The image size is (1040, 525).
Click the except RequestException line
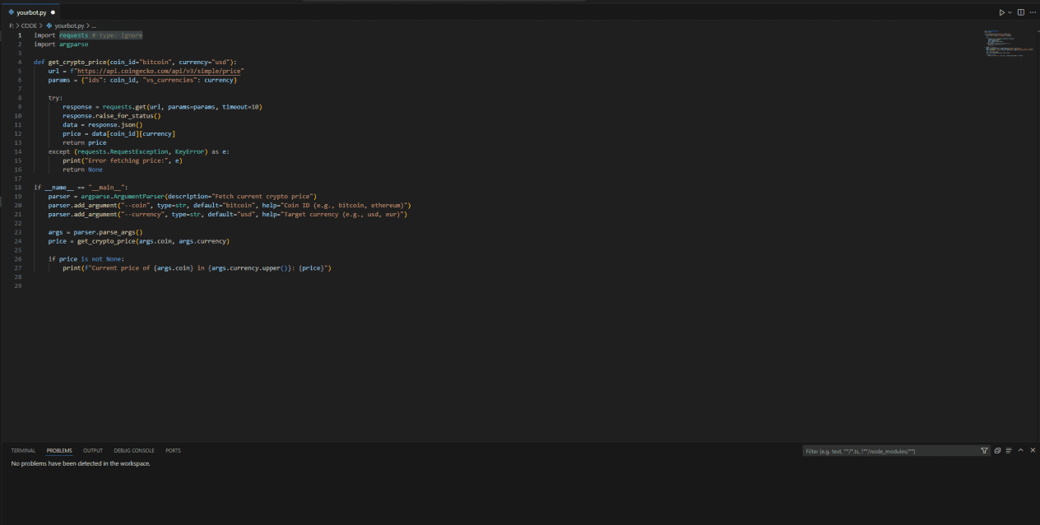pos(138,151)
